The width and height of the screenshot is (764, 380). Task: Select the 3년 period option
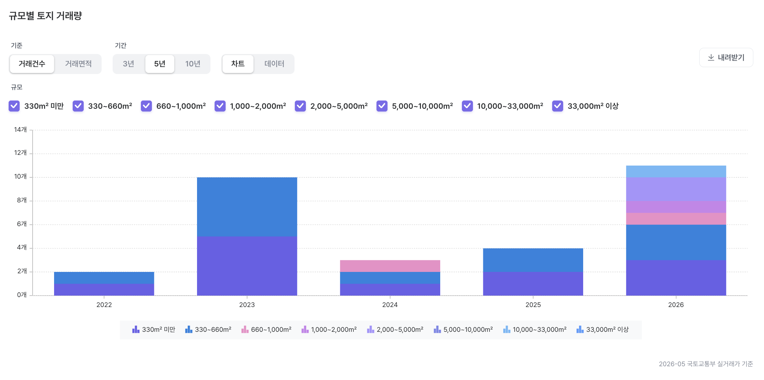(x=128, y=64)
